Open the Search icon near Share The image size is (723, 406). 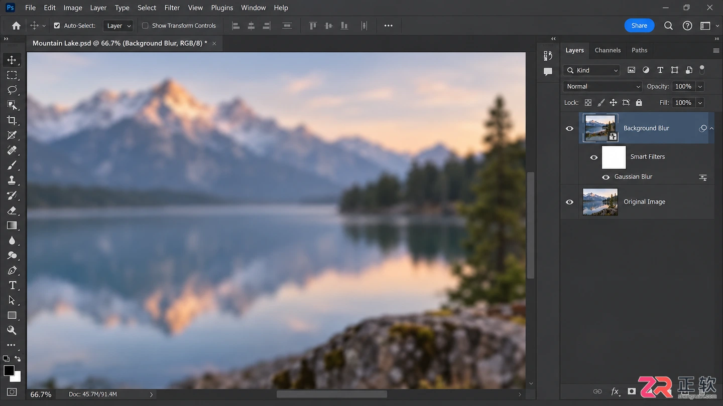click(668, 26)
